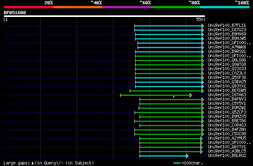Select the red 20% identity legend segment

(28, 7)
